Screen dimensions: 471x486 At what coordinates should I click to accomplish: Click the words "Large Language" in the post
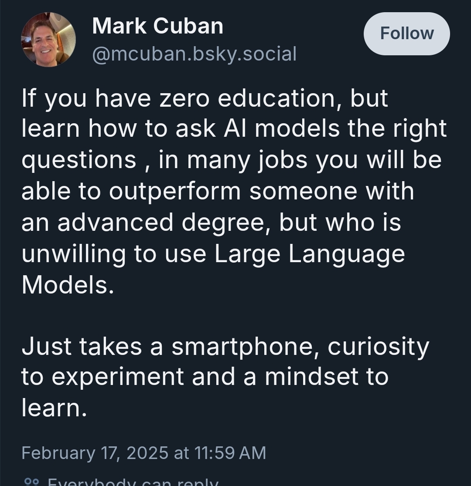point(310,254)
